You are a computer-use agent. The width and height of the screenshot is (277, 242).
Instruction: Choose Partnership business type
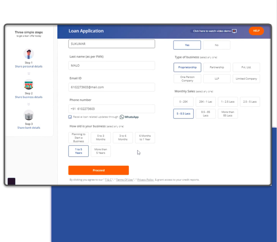pyautogui.click(x=217, y=67)
